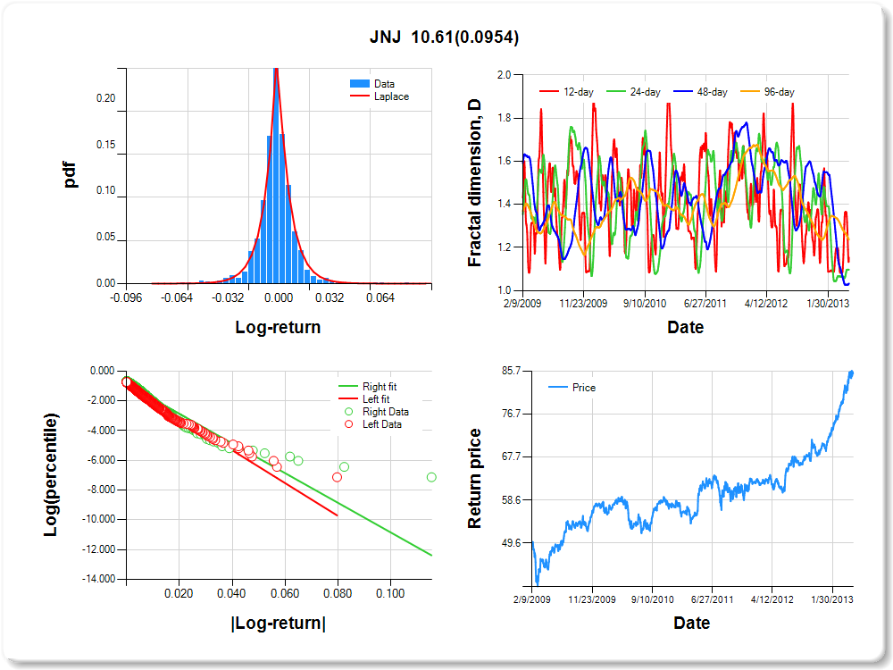Click the Right fit legend label
Viewport: 893px width, 670px height.
point(380,386)
